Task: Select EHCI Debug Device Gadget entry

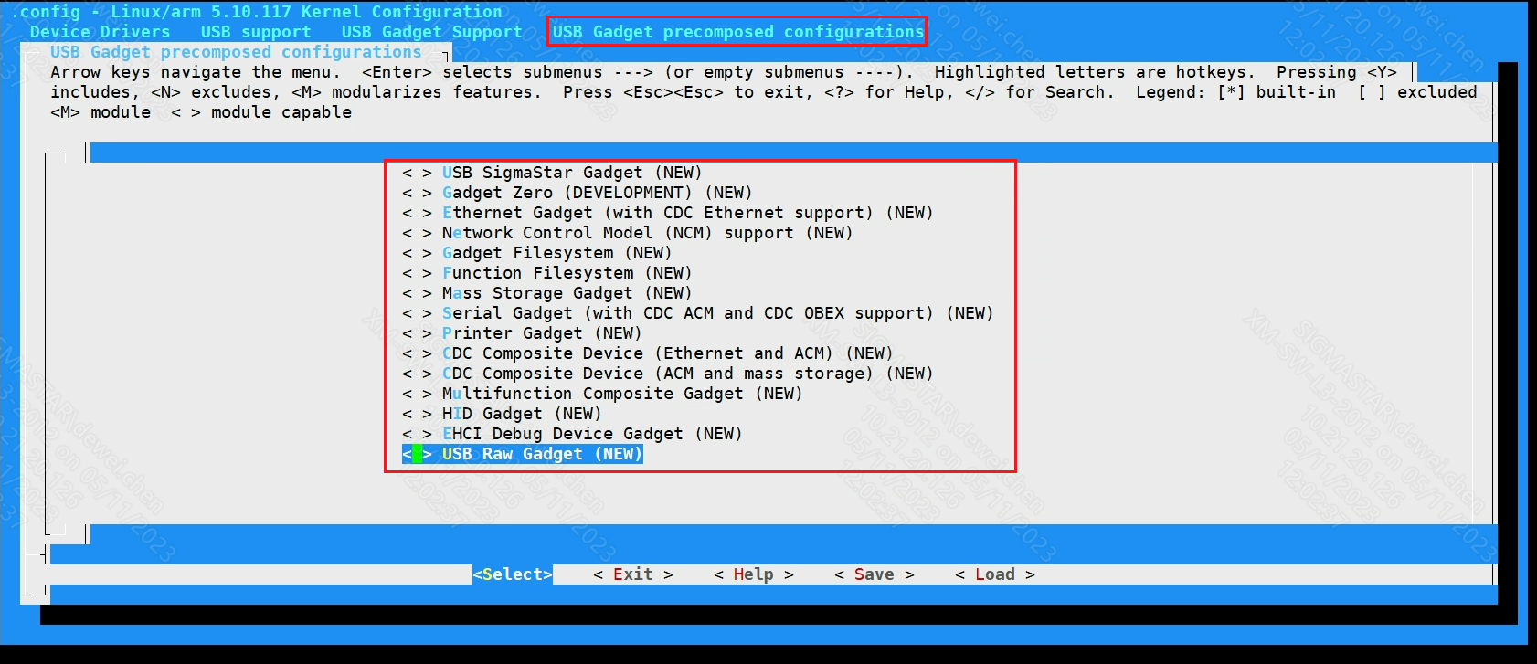Action: point(572,434)
